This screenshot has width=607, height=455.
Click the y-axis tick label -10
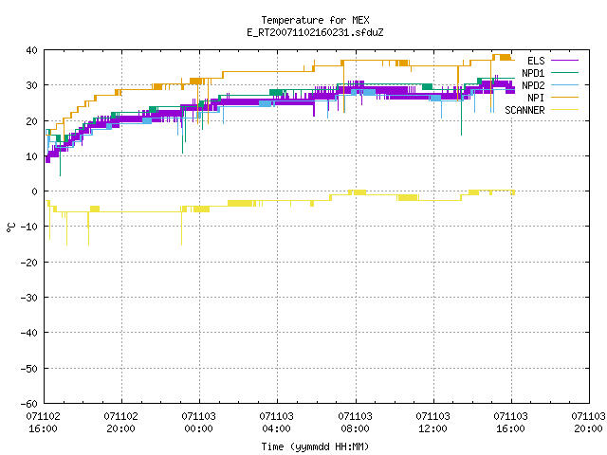29,227
